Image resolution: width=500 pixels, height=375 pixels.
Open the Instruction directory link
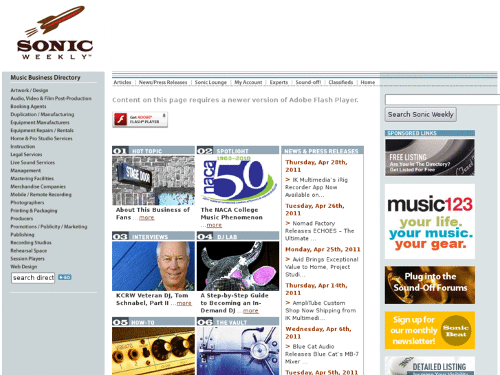click(x=23, y=146)
